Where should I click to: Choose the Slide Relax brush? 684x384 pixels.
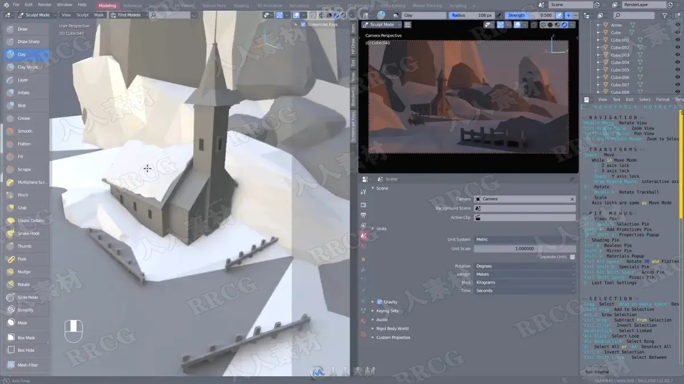[26, 298]
